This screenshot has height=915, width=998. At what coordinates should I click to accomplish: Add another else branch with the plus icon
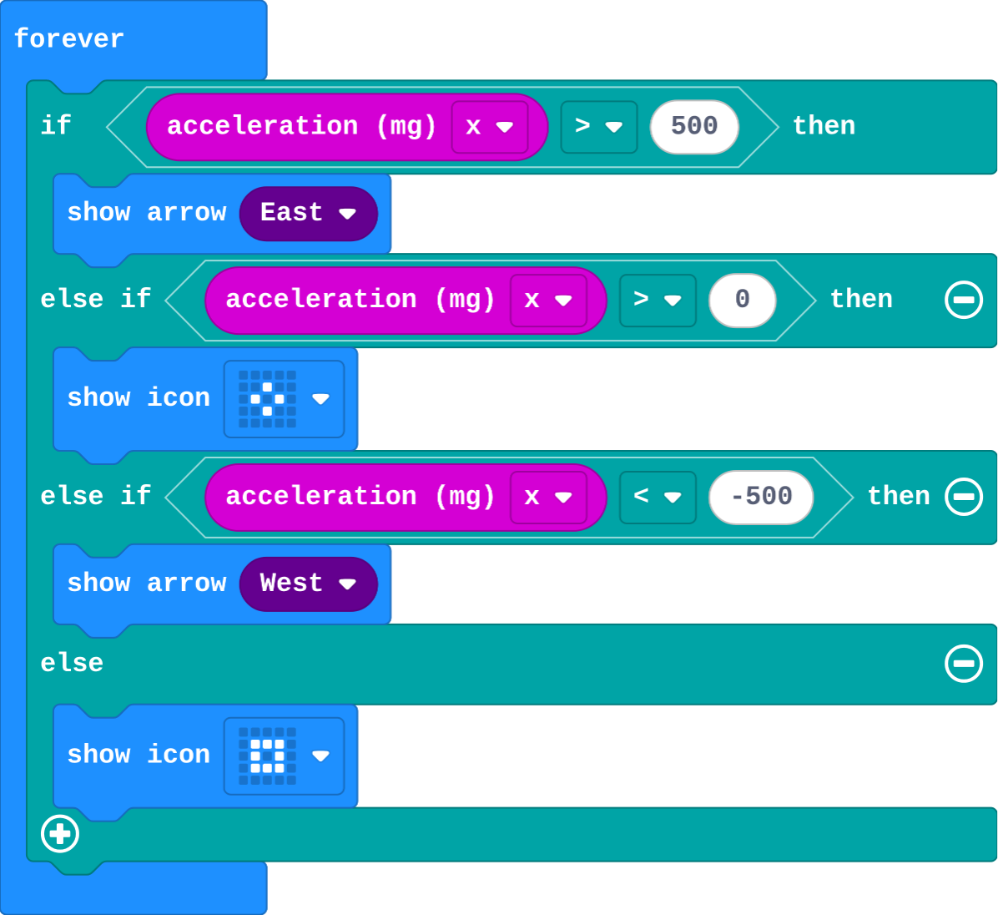(x=60, y=833)
